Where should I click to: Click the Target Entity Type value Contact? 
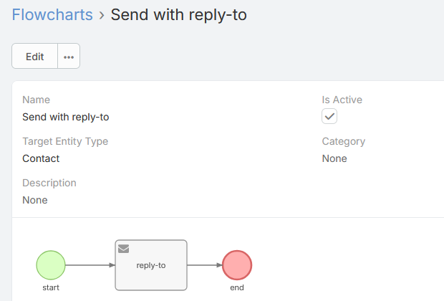(x=41, y=158)
